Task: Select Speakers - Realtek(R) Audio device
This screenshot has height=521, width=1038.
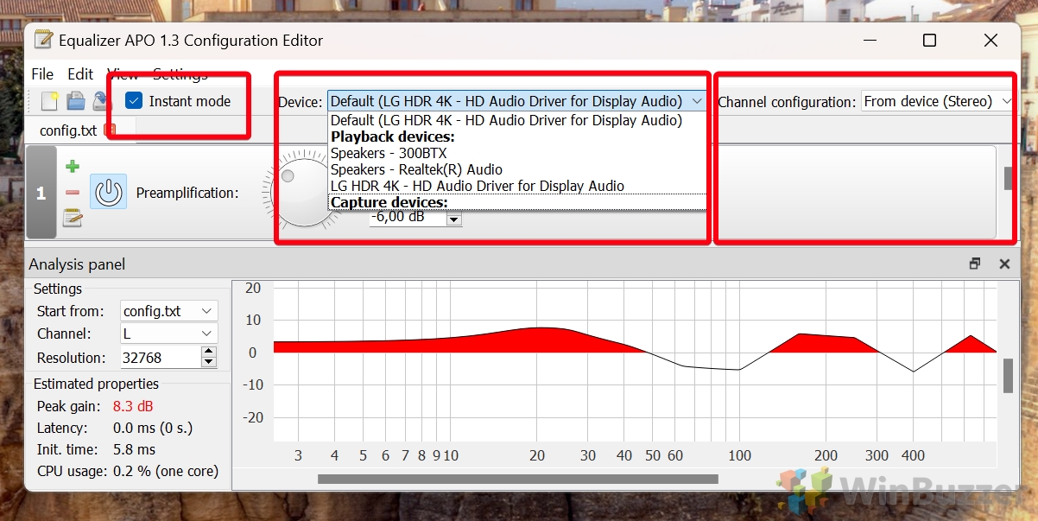Action: (x=516, y=169)
